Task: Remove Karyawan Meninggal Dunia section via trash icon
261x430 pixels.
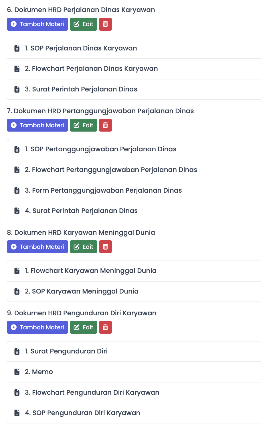Action: tap(105, 247)
